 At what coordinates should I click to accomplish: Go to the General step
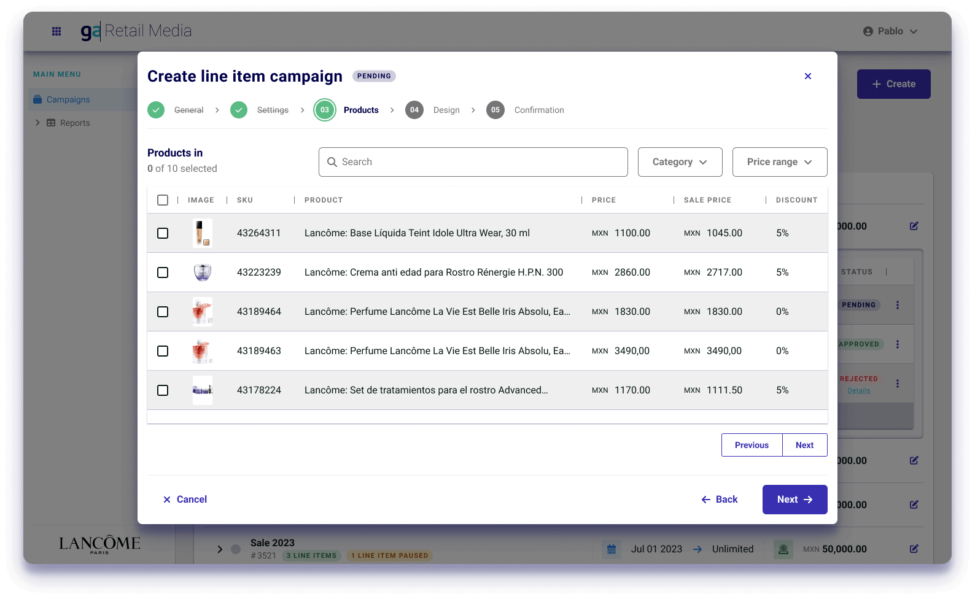(x=188, y=110)
